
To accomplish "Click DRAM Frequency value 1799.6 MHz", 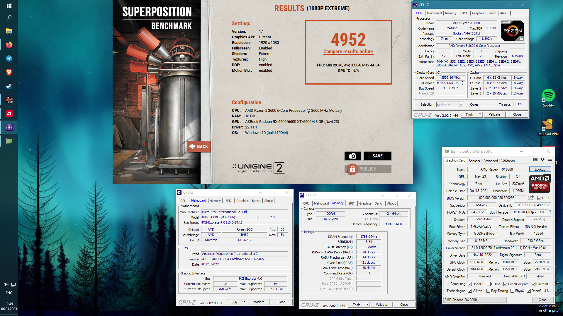I will (x=369, y=236).
